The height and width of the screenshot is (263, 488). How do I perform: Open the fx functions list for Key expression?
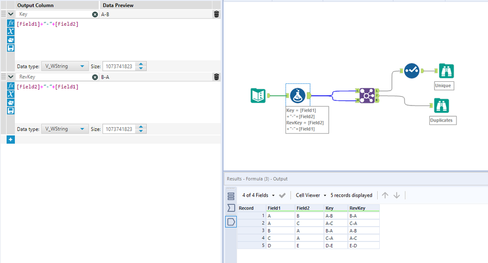pyautogui.click(x=11, y=23)
